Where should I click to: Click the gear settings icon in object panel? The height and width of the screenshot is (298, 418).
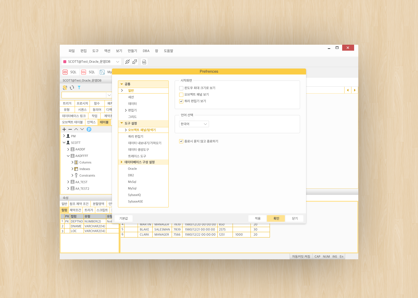65,88
